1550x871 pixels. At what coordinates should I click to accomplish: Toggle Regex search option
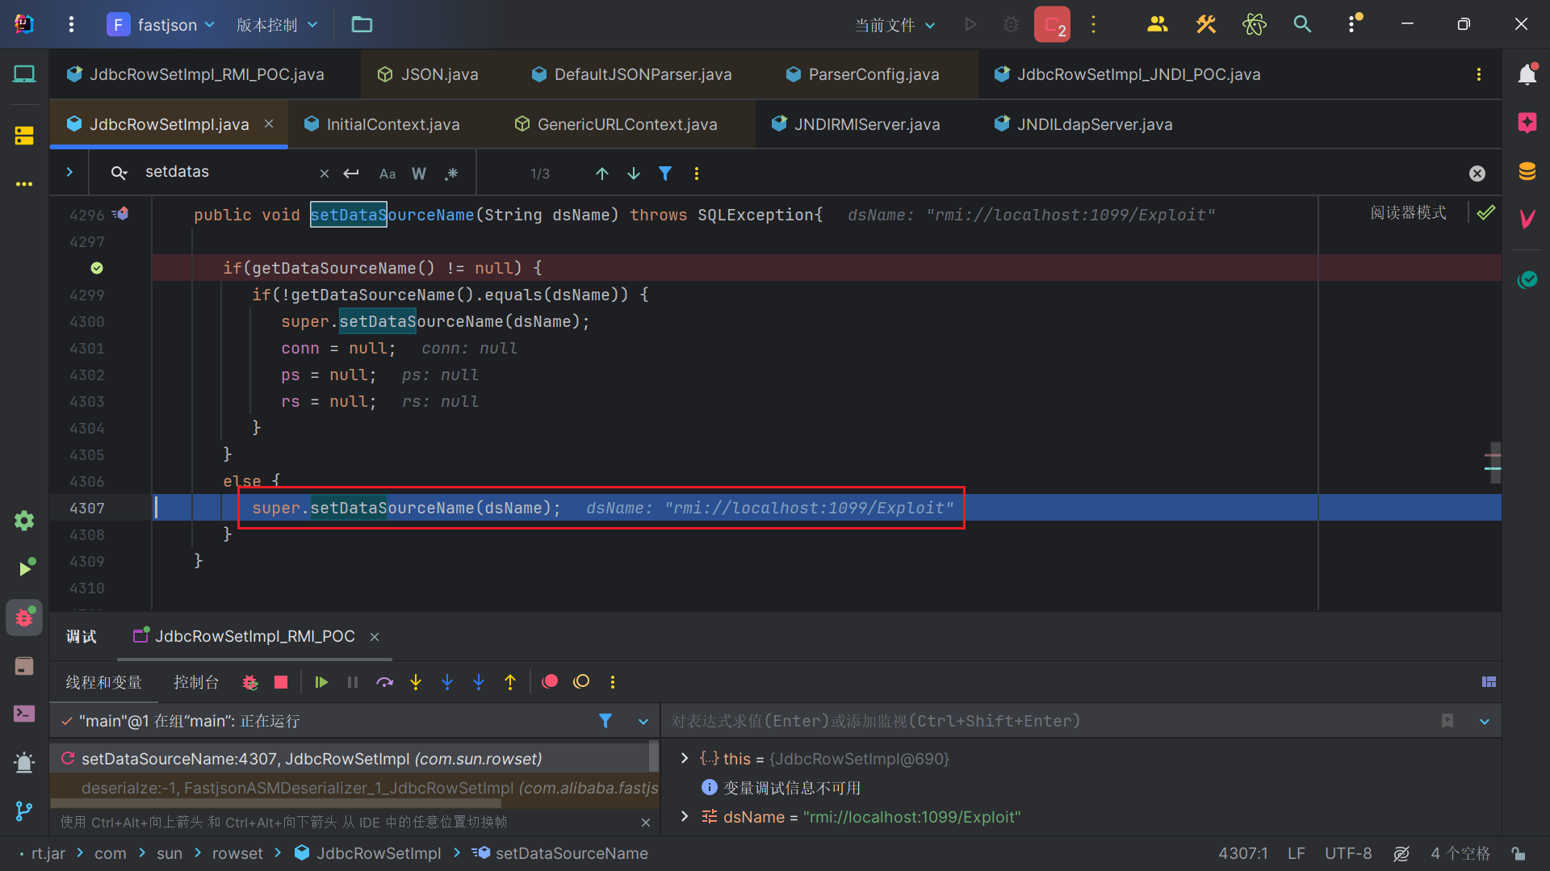[x=451, y=174]
